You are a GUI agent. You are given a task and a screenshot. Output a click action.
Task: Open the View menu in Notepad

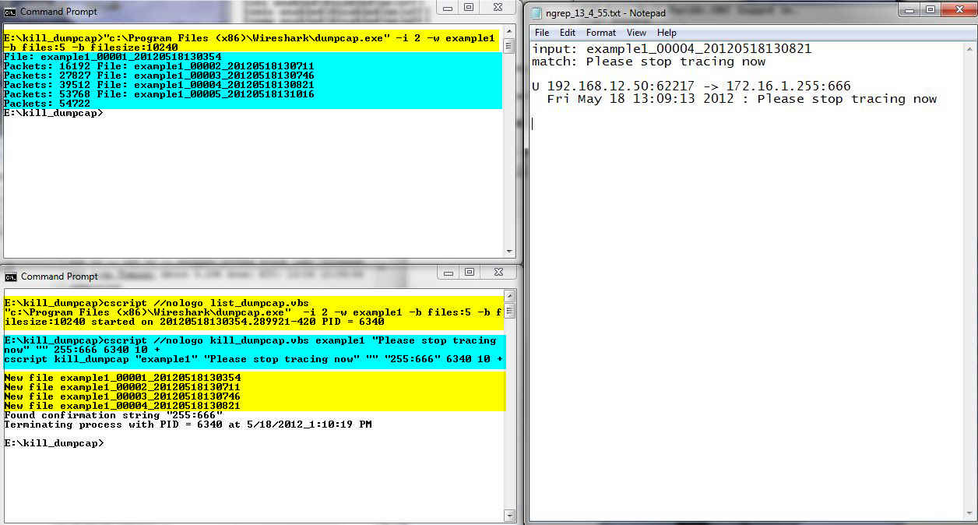pyautogui.click(x=636, y=33)
